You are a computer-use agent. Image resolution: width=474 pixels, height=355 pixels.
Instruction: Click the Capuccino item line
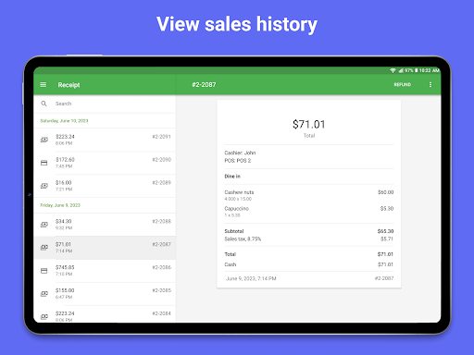309,212
